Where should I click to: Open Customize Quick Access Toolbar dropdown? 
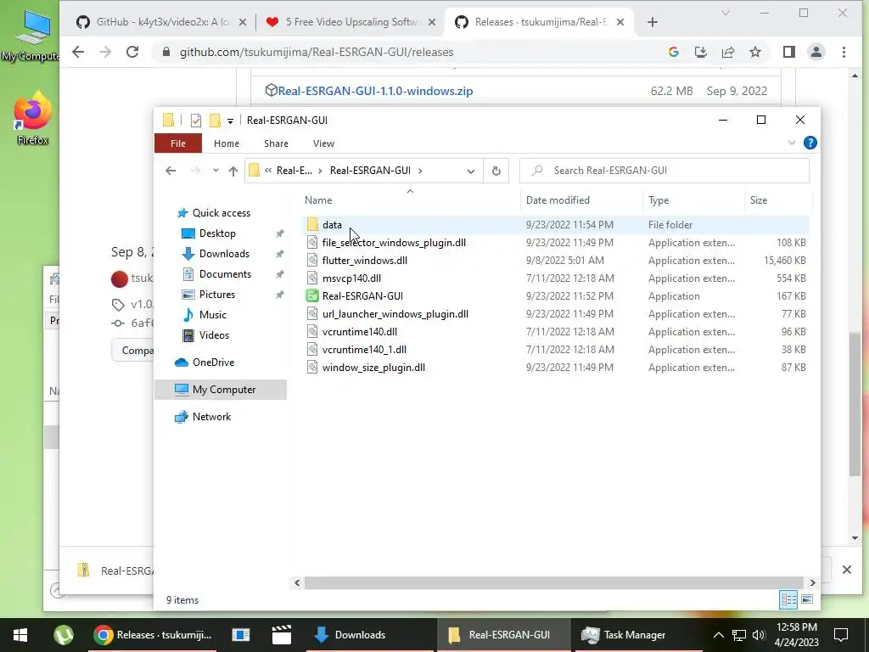pyautogui.click(x=231, y=121)
